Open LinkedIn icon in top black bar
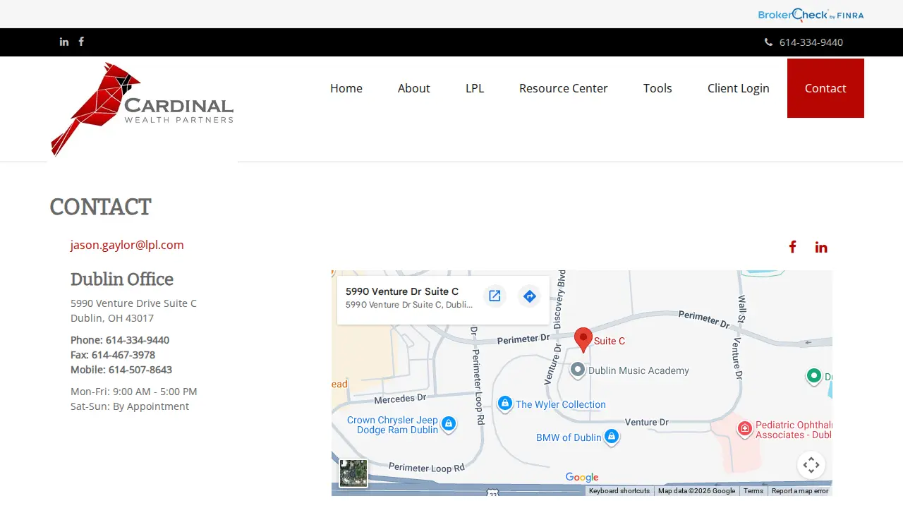The width and height of the screenshot is (903, 508). pyautogui.click(x=64, y=42)
